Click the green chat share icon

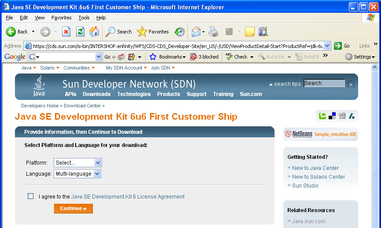pyautogui.click(x=322, y=116)
